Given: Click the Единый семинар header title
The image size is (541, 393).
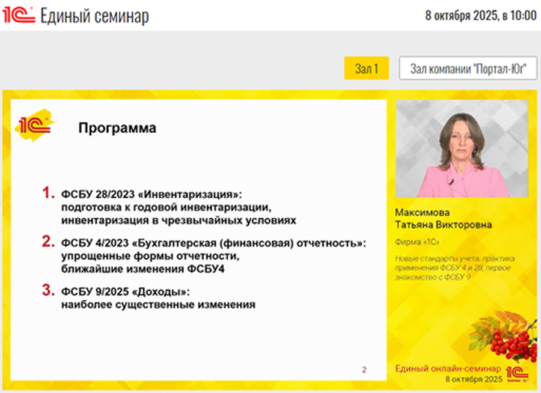Looking at the screenshot, I should [94, 16].
